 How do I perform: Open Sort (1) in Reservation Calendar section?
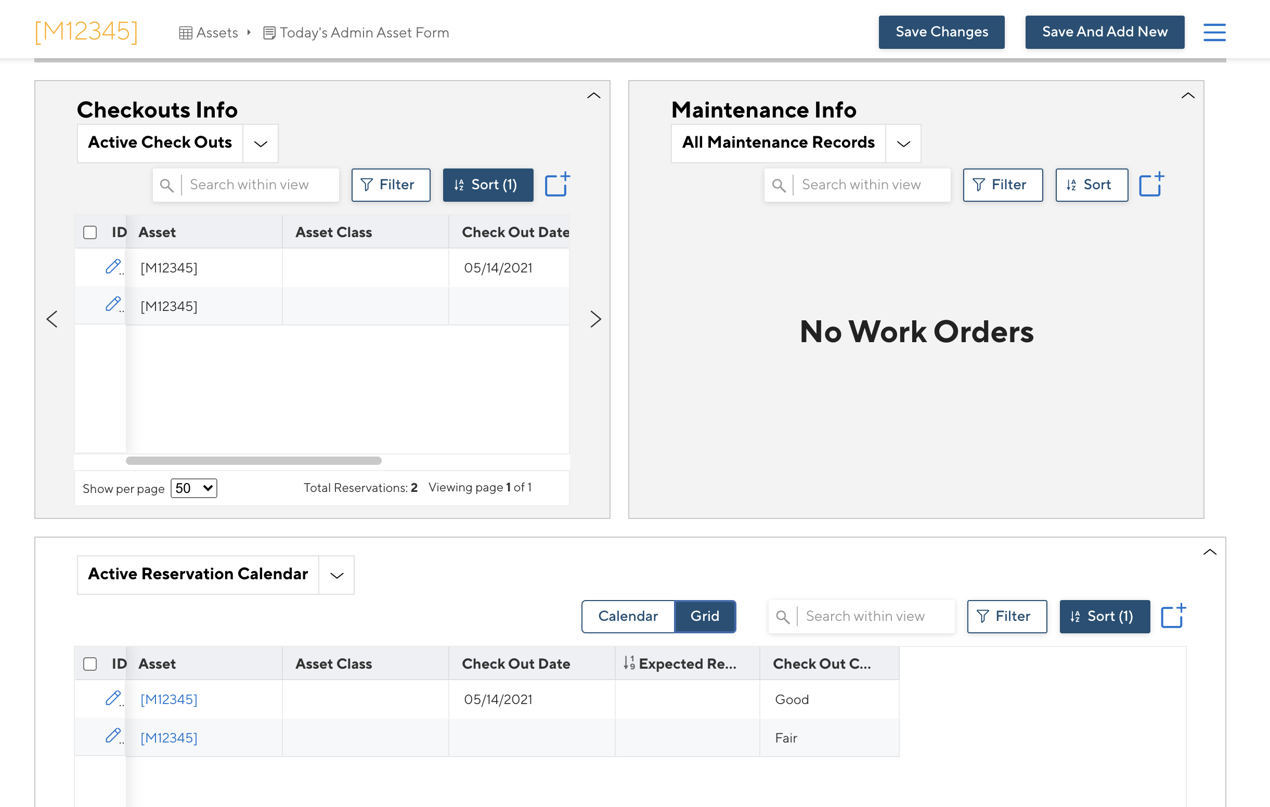[x=1105, y=616]
